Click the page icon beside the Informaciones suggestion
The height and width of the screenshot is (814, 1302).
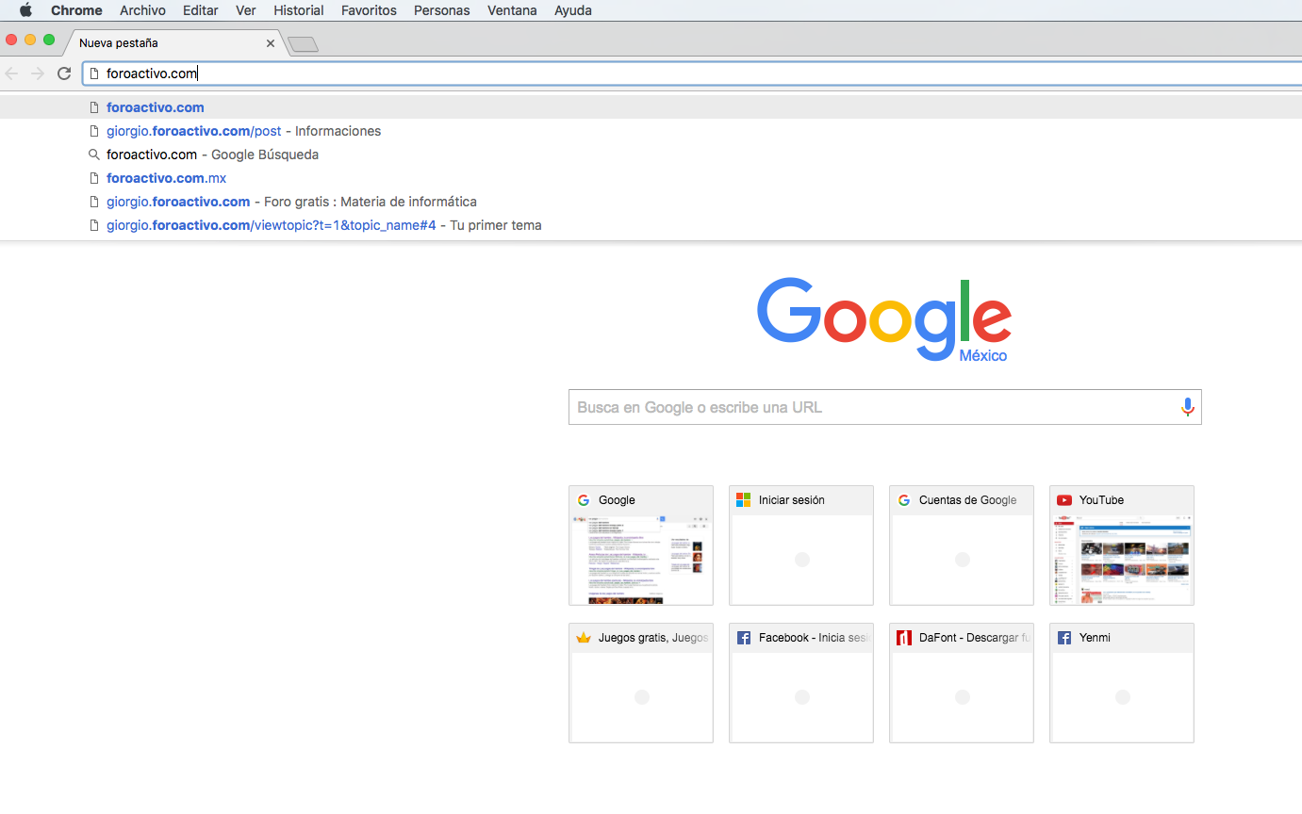coord(93,131)
